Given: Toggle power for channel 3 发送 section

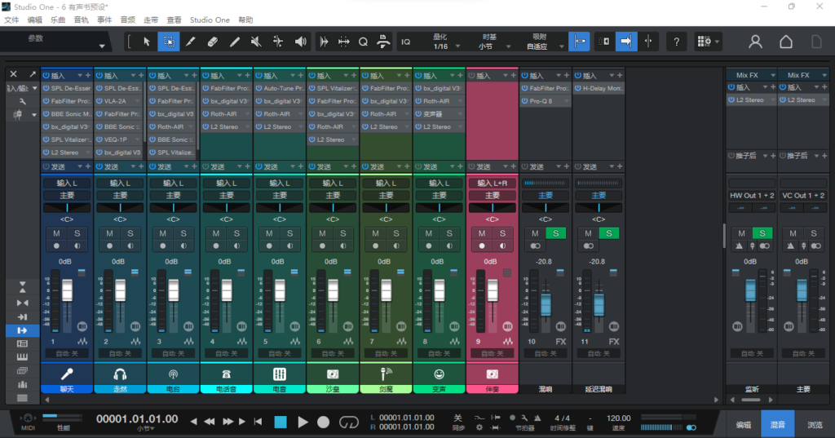Looking at the screenshot, I should (x=152, y=166).
